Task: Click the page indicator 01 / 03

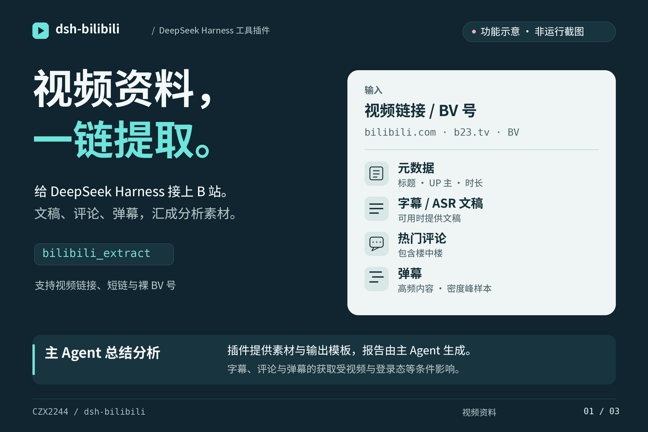Action: (x=601, y=411)
